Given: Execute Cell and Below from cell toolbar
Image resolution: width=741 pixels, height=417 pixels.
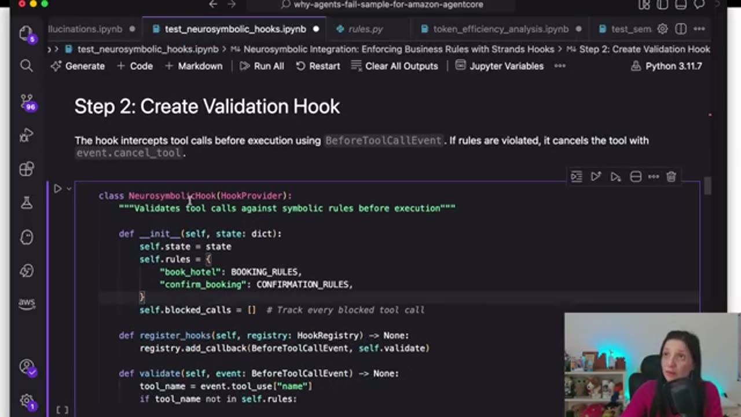Looking at the screenshot, I should pos(615,177).
